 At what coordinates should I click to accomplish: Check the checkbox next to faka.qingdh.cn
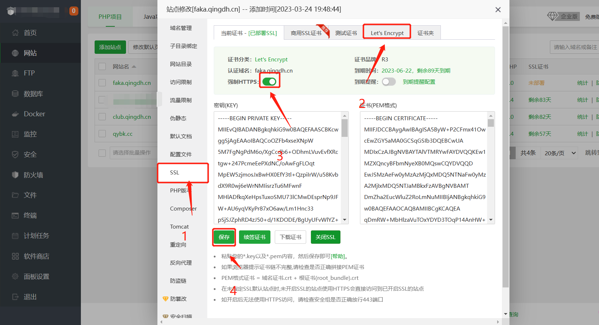(x=101, y=83)
